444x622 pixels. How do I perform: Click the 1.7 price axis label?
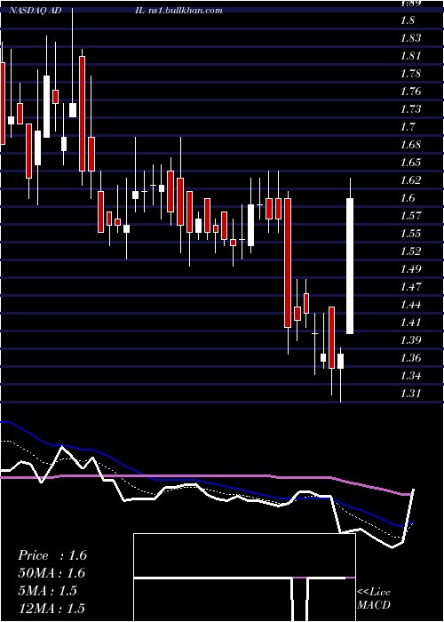[408, 127]
